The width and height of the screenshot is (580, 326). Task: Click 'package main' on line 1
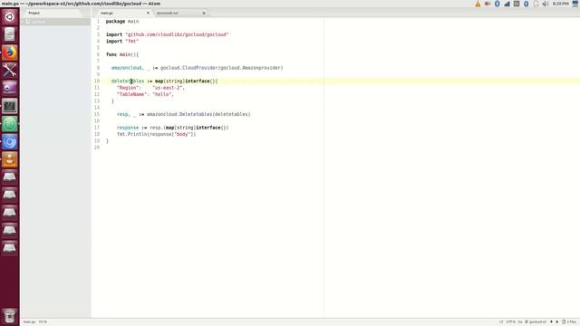point(122,22)
